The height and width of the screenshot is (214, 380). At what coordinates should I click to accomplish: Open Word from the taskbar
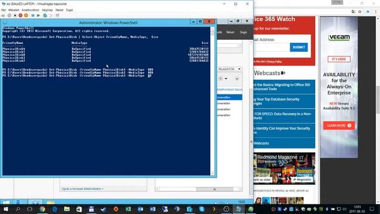point(153,209)
